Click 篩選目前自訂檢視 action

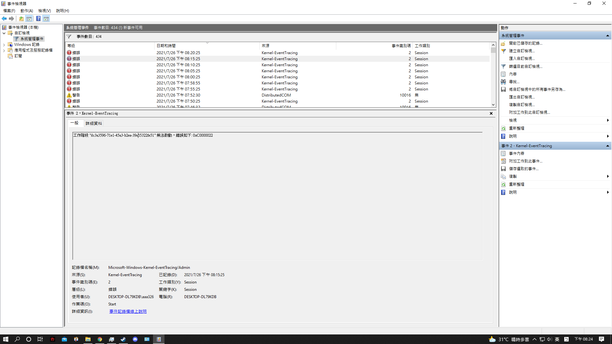click(525, 67)
